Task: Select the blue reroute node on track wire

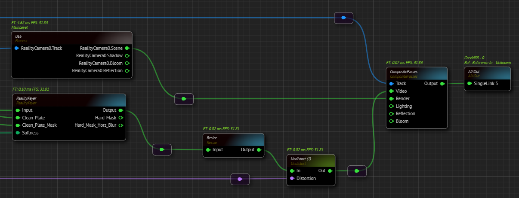Action: 343,18
